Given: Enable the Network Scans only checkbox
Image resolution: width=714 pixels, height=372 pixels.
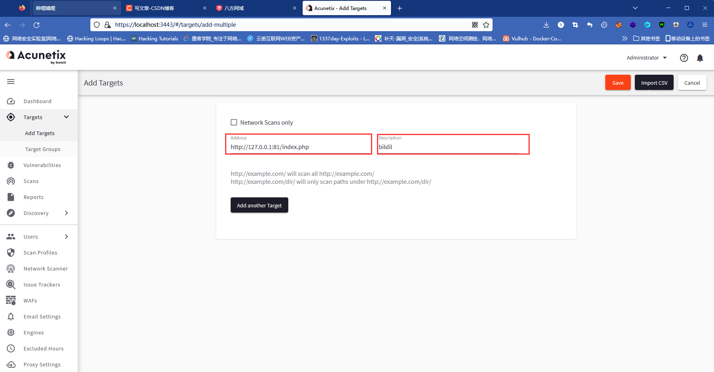Looking at the screenshot, I should (234, 122).
